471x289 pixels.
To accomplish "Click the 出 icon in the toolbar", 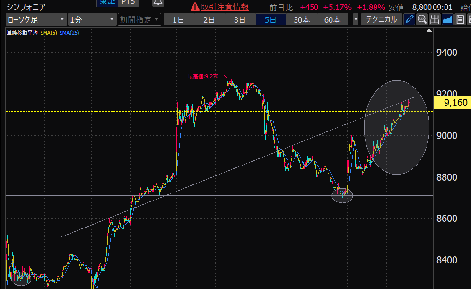I will (435, 19).
